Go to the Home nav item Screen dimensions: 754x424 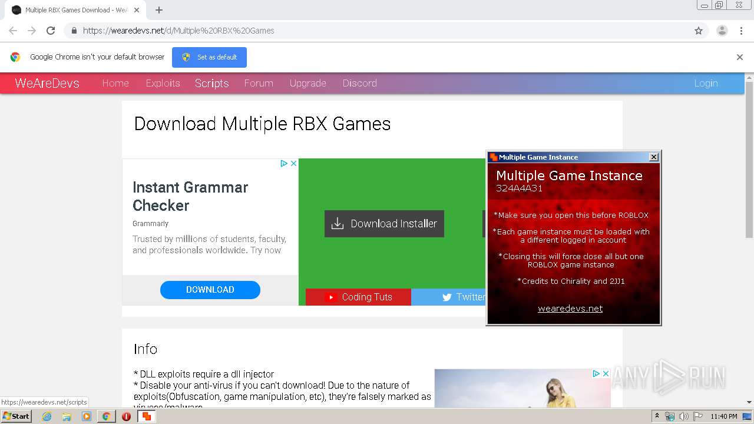(115, 83)
